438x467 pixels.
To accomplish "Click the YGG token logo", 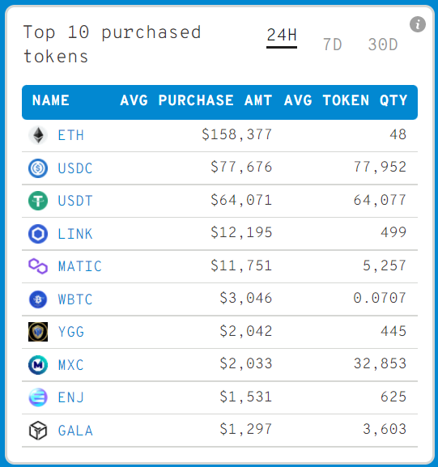I will (38, 332).
